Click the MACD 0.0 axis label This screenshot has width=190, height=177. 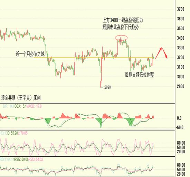coord(179,118)
